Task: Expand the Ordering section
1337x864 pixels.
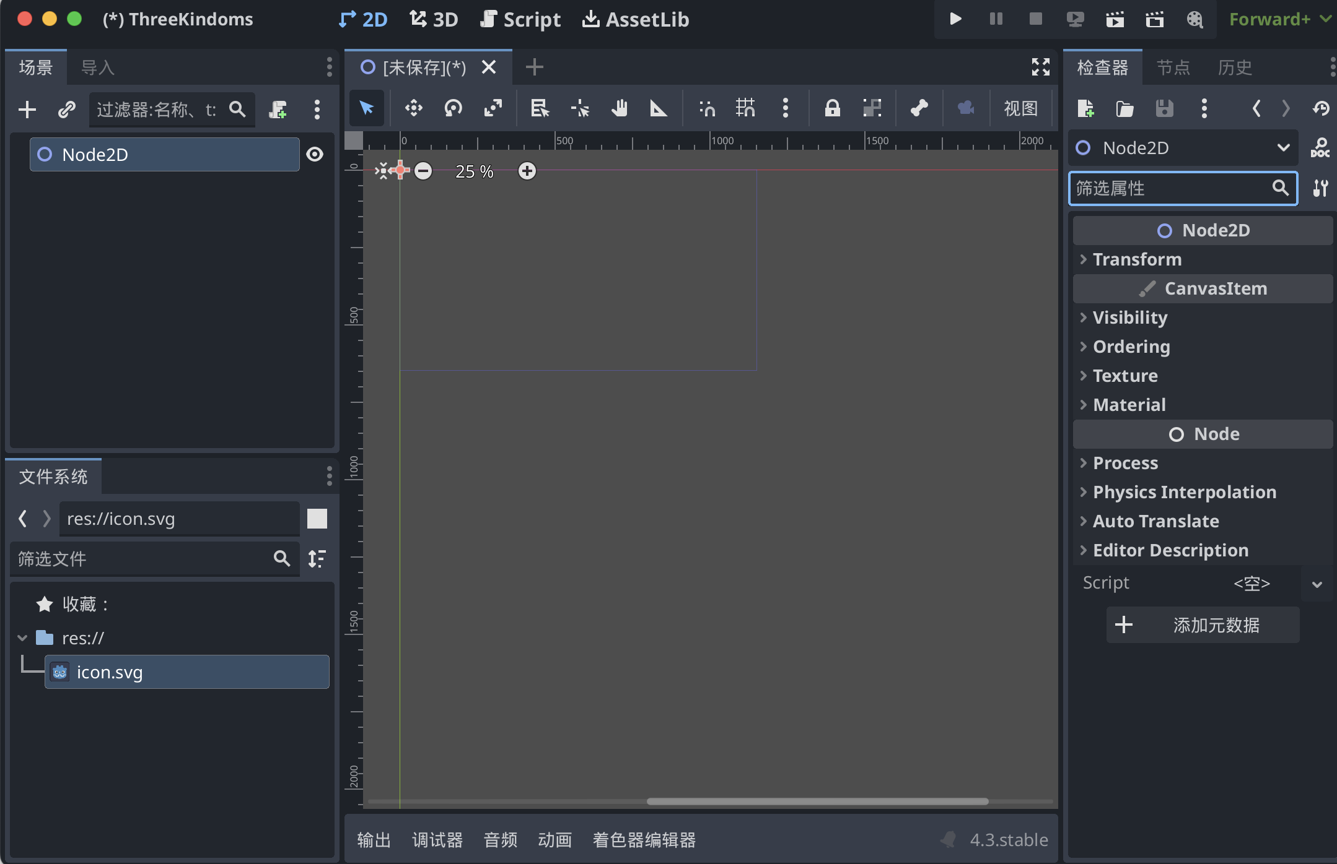Action: coord(1203,347)
